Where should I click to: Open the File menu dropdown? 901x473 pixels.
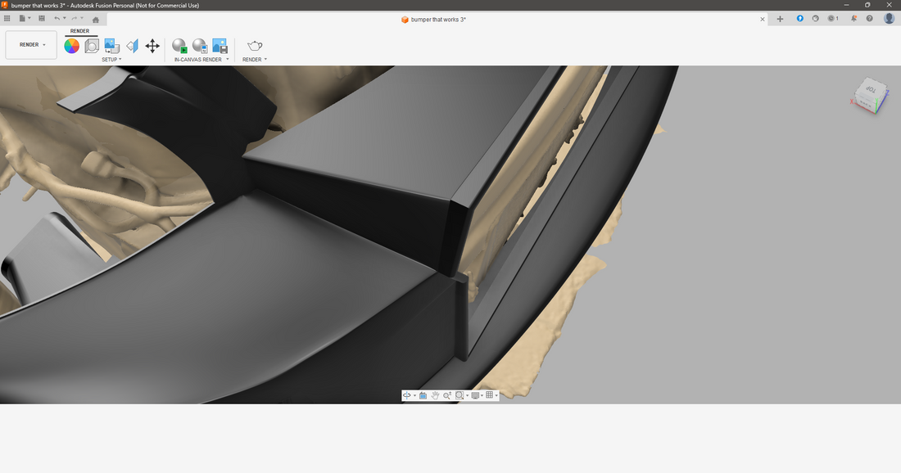(x=25, y=18)
